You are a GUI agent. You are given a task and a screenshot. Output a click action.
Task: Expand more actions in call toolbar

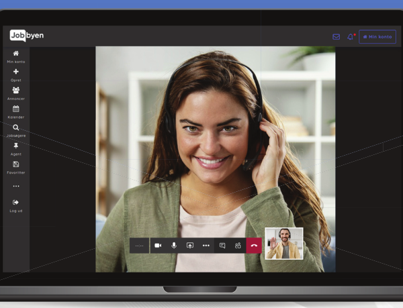click(206, 246)
